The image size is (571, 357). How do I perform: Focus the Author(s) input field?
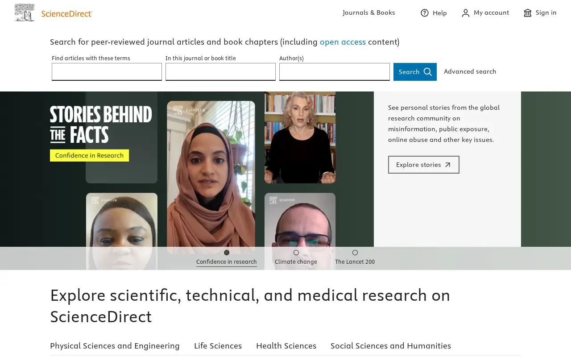coord(335,72)
